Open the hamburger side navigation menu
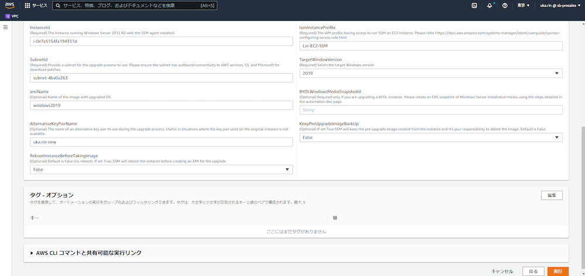Screen dimensions: 585x276 pyautogui.click(x=6, y=27)
